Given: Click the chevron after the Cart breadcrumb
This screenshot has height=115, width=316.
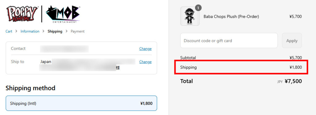Looking at the screenshot, I should 16,31.
